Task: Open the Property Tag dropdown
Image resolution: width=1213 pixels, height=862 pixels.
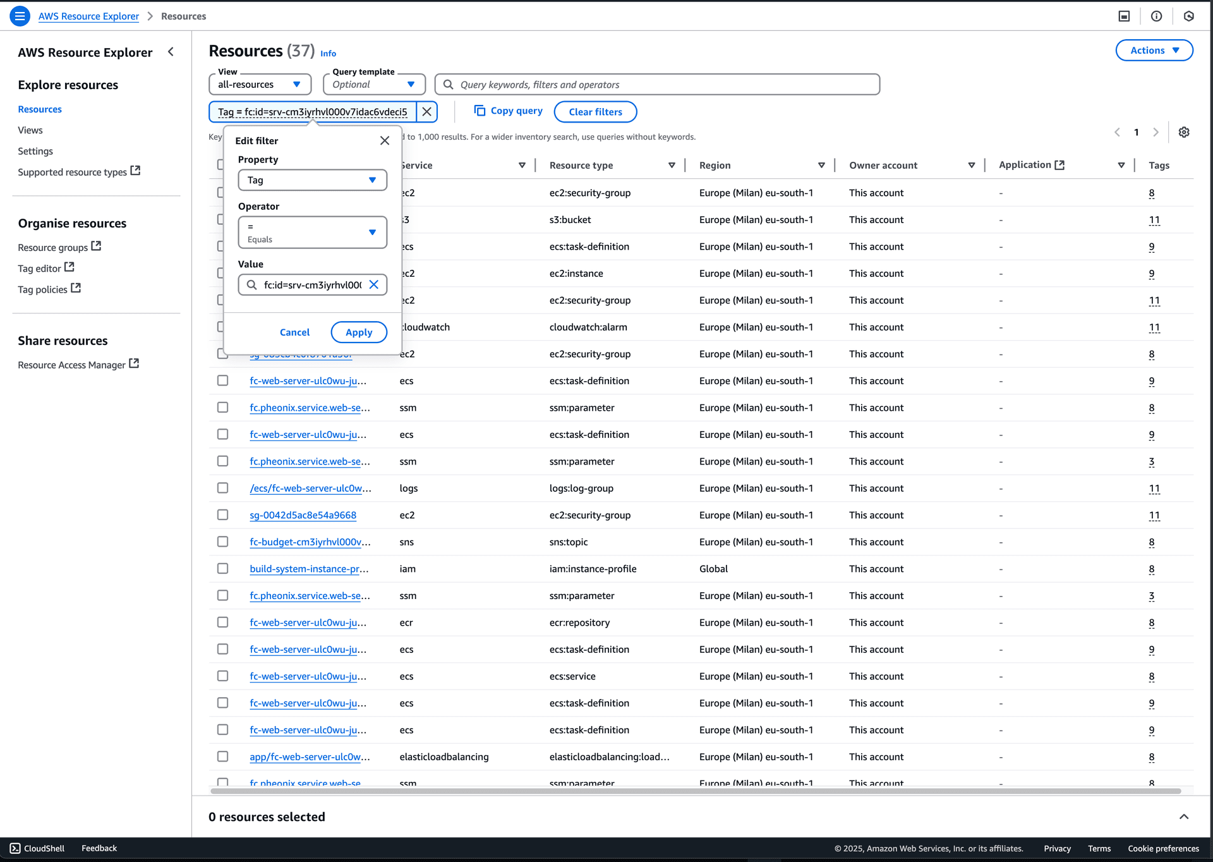Action: 312,180
